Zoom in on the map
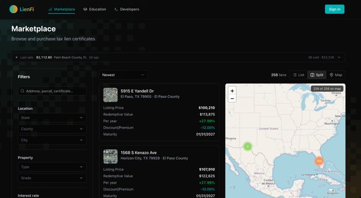Screen dimensions: 361x198 click(x=232, y=91)
